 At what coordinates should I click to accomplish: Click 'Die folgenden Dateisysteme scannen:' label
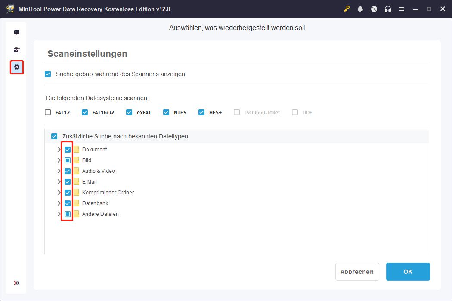click(x=97, y=98)
